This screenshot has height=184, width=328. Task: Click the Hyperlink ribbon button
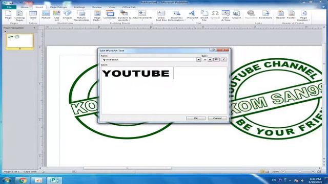[251, 15]
